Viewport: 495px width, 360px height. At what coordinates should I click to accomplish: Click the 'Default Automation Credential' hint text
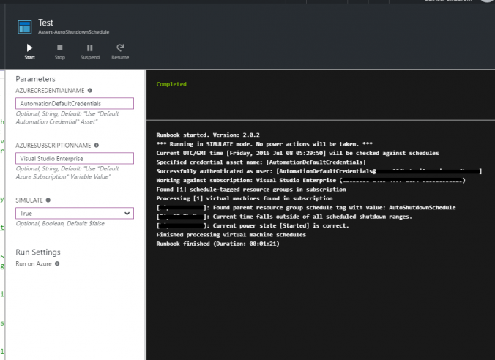point(67,118)
